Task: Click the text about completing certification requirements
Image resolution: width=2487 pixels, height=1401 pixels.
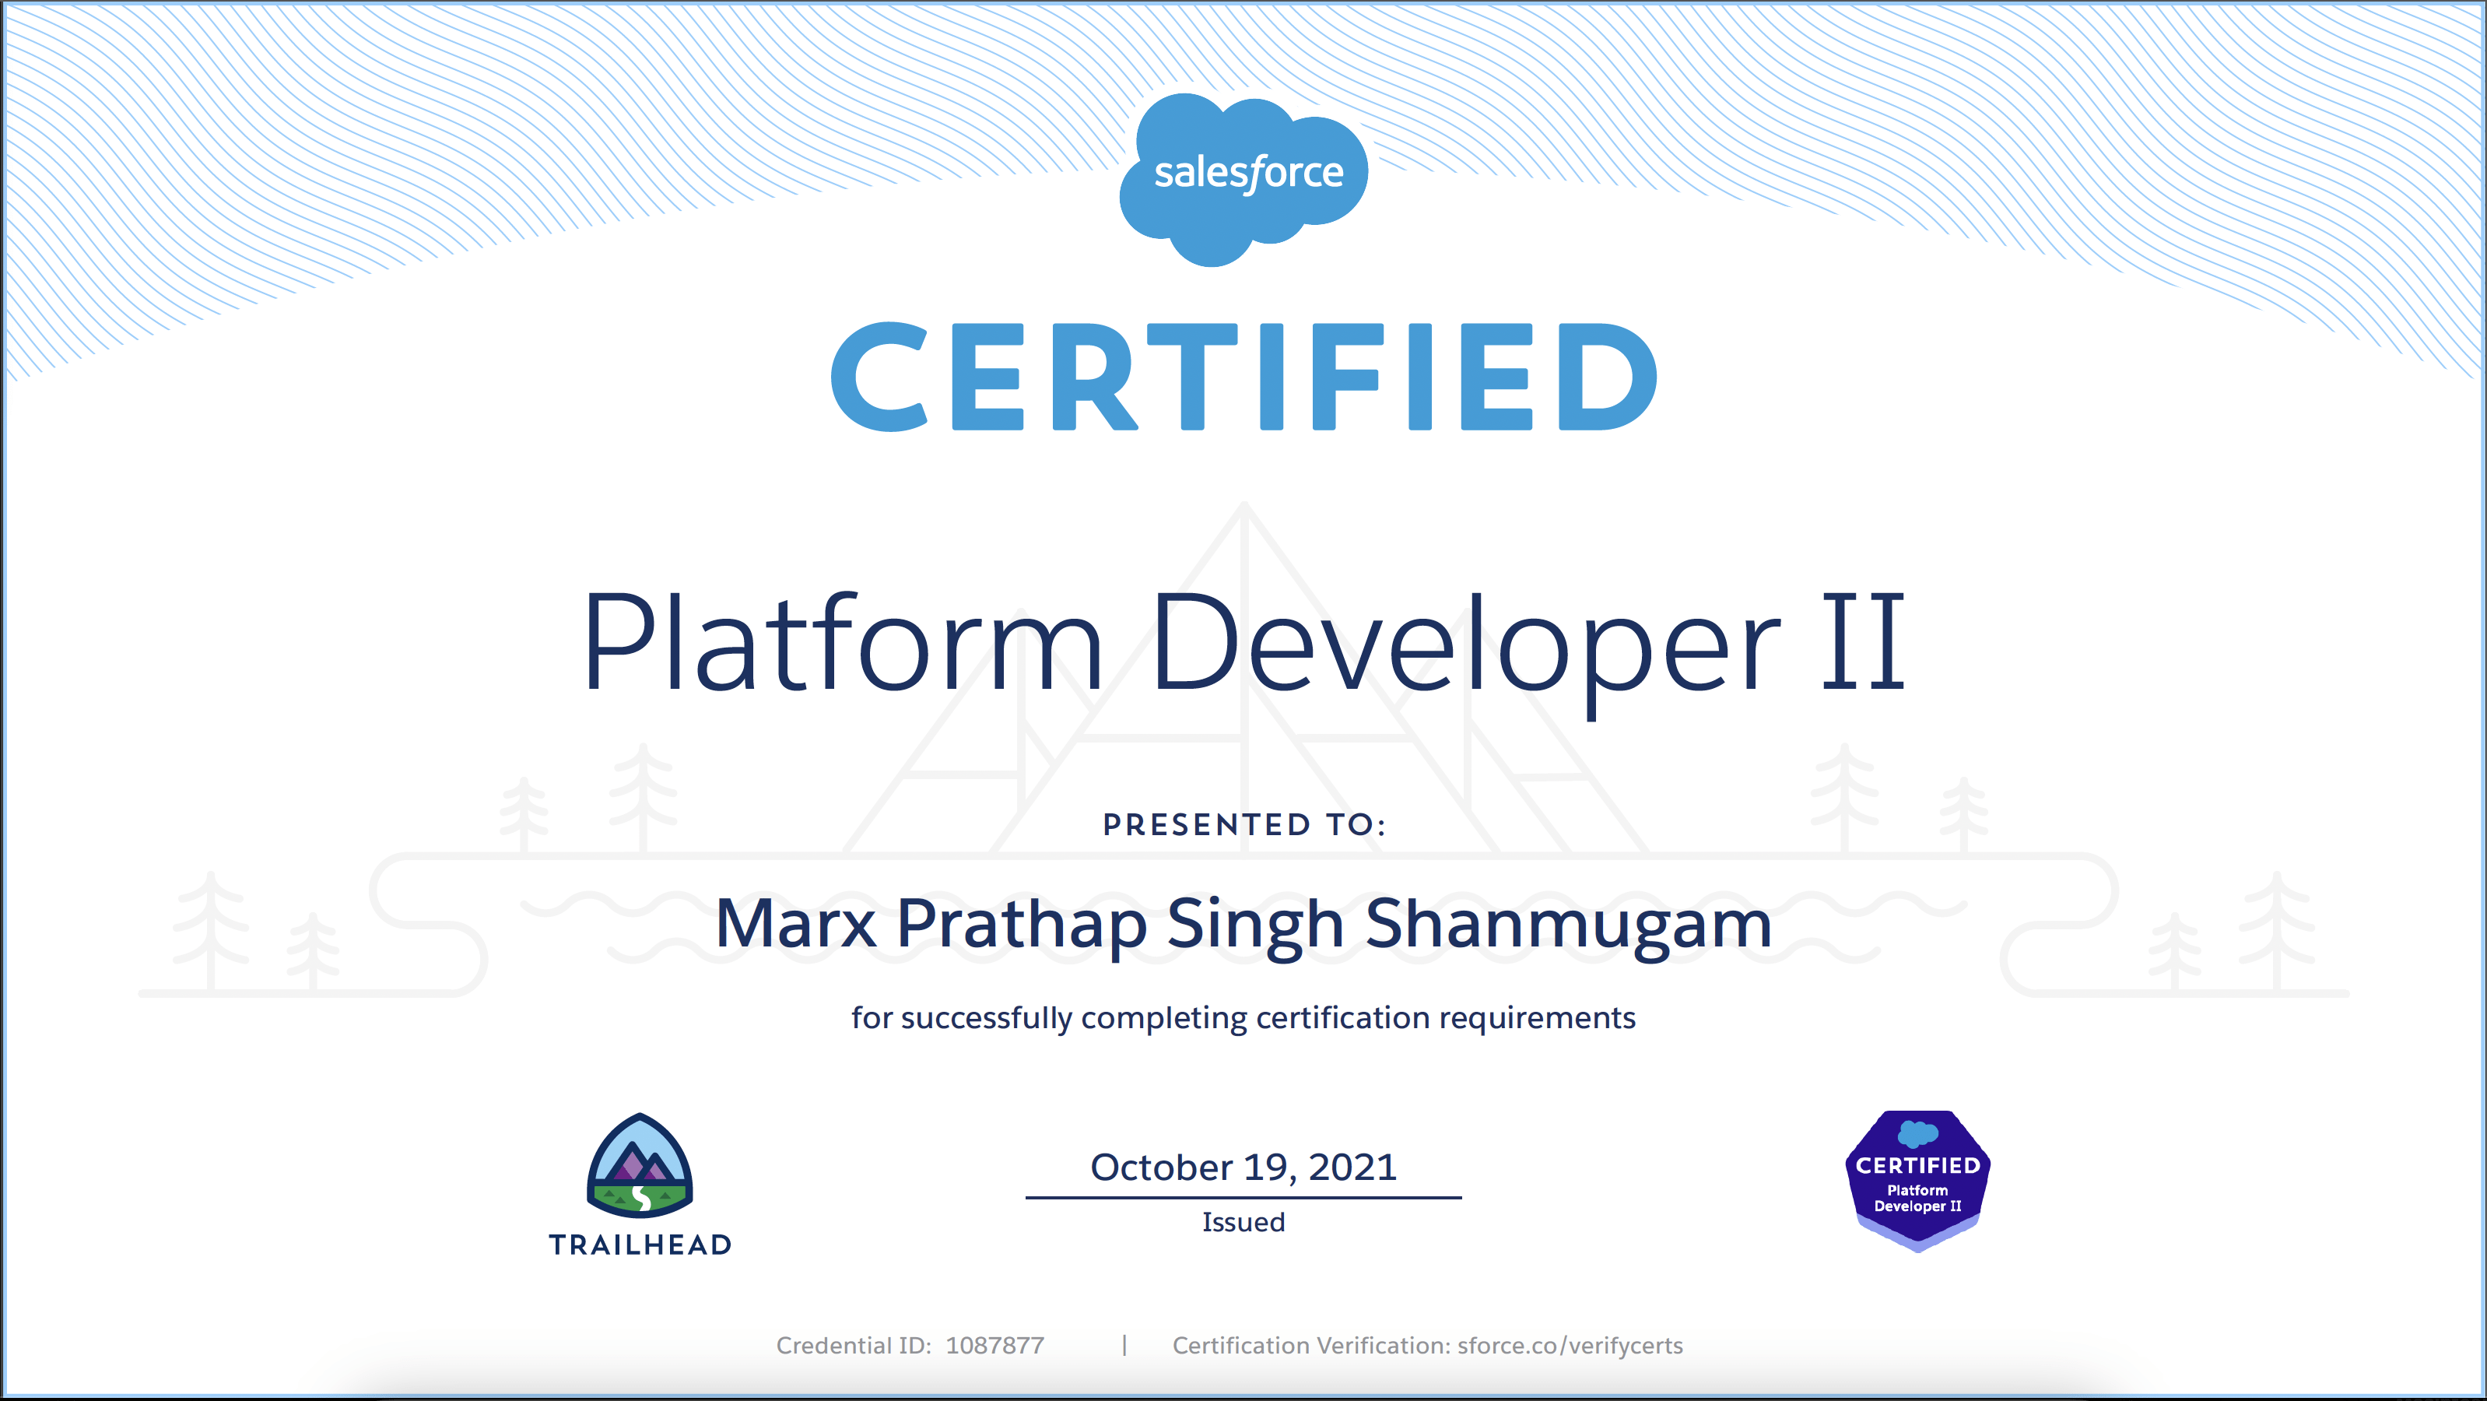Action: coord(1243,1019)
